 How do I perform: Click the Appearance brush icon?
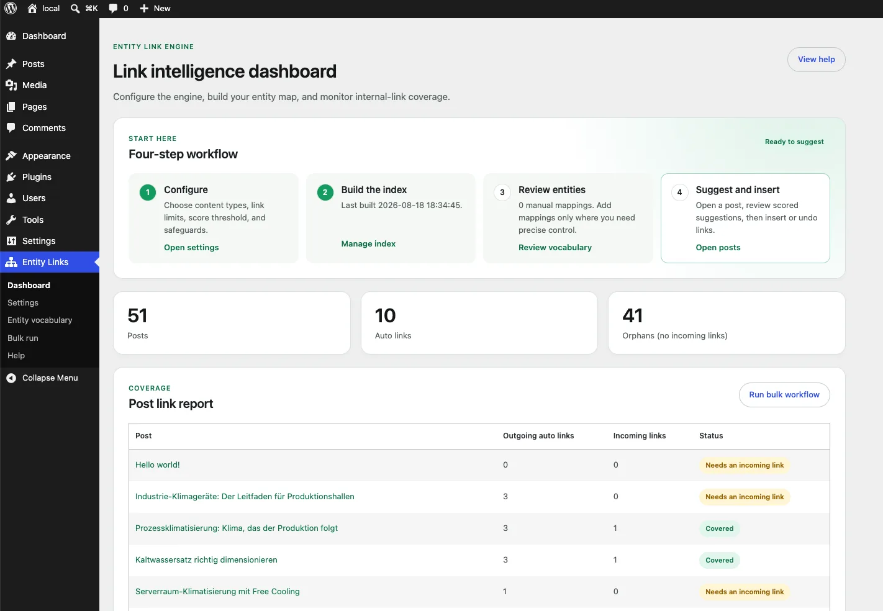click(x=11, y=156)
